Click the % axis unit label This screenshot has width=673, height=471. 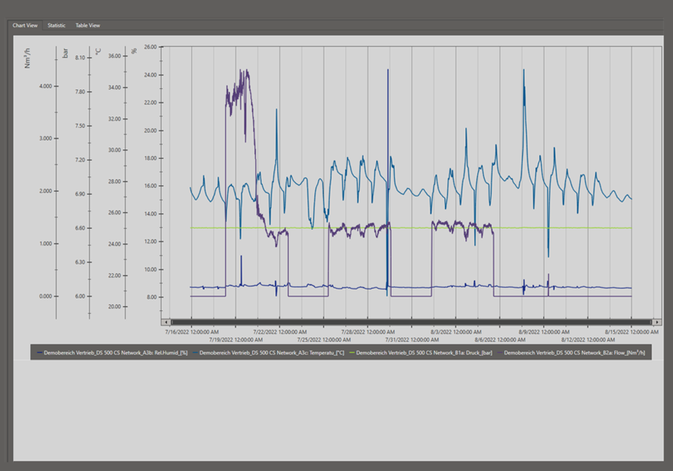[x=134, y=51]
